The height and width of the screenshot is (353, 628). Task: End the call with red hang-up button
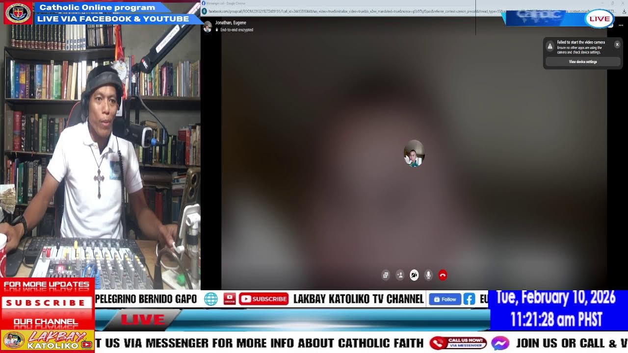[443, 276]
